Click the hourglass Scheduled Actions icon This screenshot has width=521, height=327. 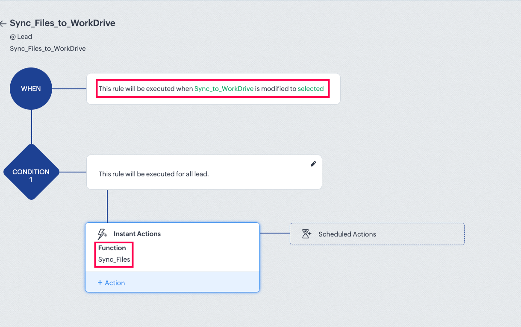coord(306,234)
